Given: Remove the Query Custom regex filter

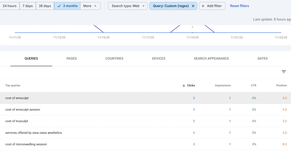Looking at the screenshot, I should (x=193, y=6).
